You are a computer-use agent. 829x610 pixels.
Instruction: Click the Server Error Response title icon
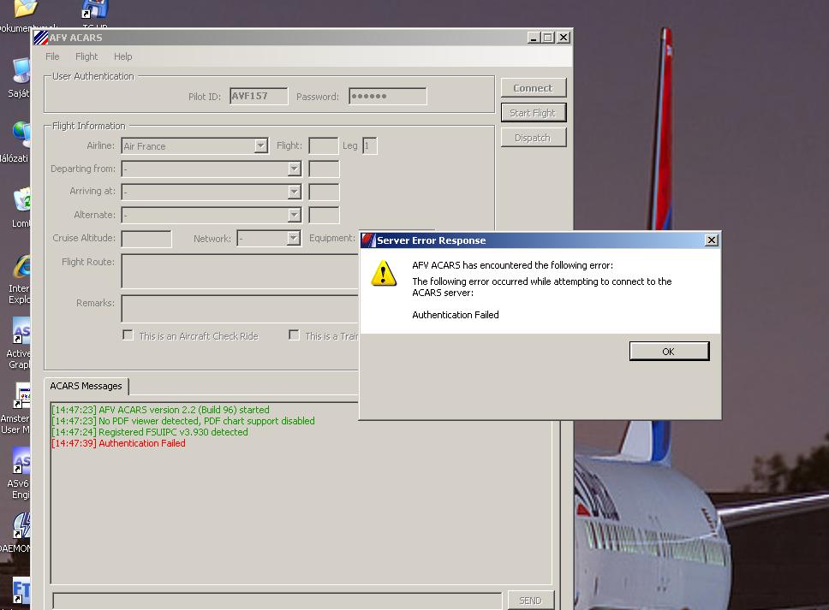(368, 240)
